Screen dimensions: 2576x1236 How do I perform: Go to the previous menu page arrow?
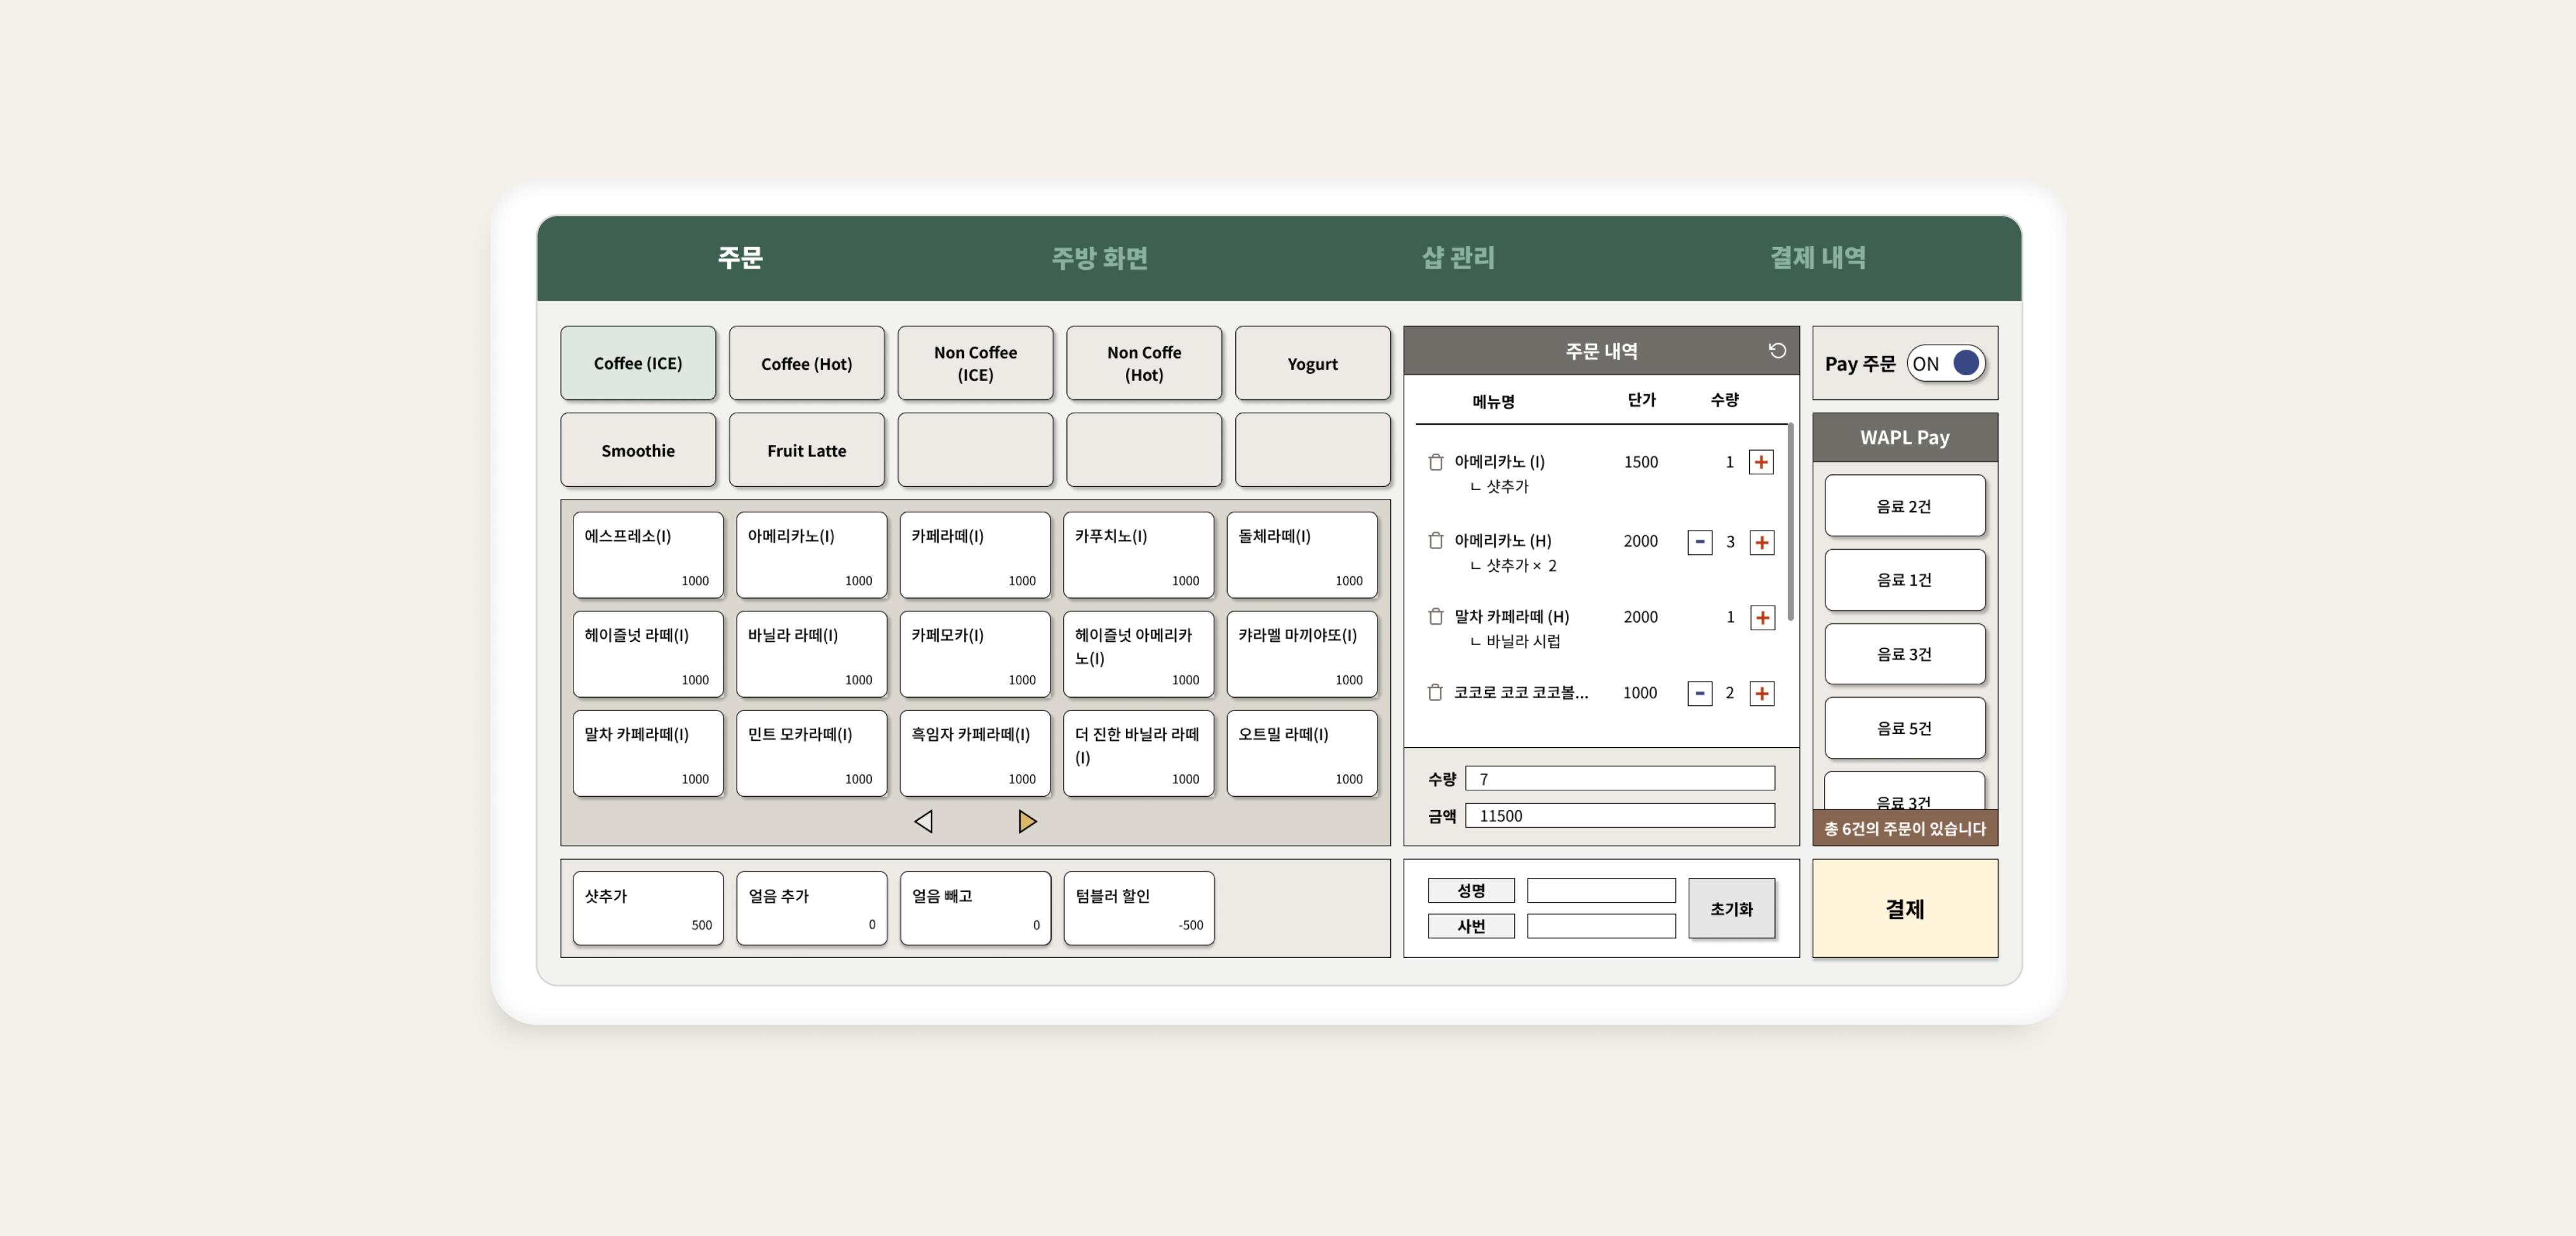[923, 821]
